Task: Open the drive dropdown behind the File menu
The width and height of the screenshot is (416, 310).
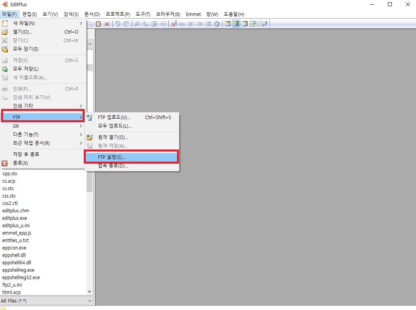Action: tap(90, 44)
